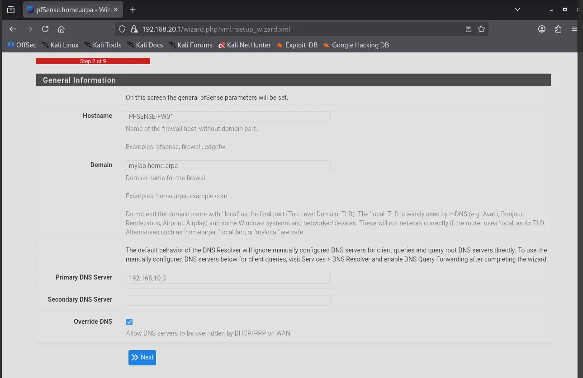Open the Kali NetHunter bookmark
The image size is (583, 378).
tap(245, 45)
